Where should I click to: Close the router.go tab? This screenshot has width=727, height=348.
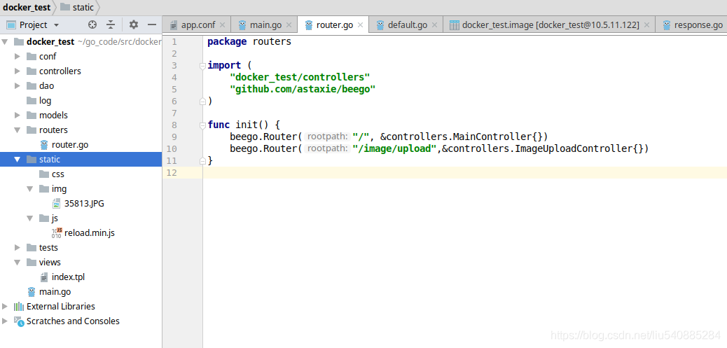tap(360, 25)
